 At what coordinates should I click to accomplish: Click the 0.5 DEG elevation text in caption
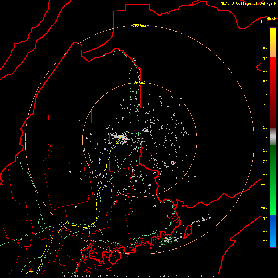pos(140,276)
